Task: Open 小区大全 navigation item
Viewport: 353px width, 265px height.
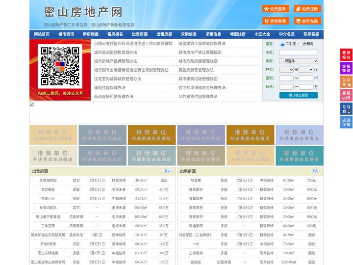Action: click(262, 34)
